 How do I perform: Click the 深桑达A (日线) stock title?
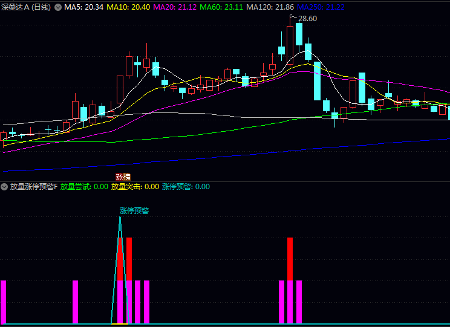(x=26, y=7)
